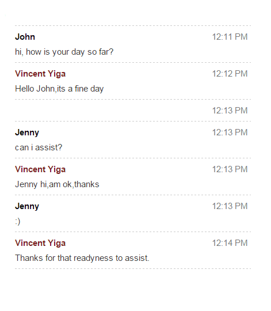
Task: Click the Vincent Yiga name at 12:14 PM
Action: (40, 243)
